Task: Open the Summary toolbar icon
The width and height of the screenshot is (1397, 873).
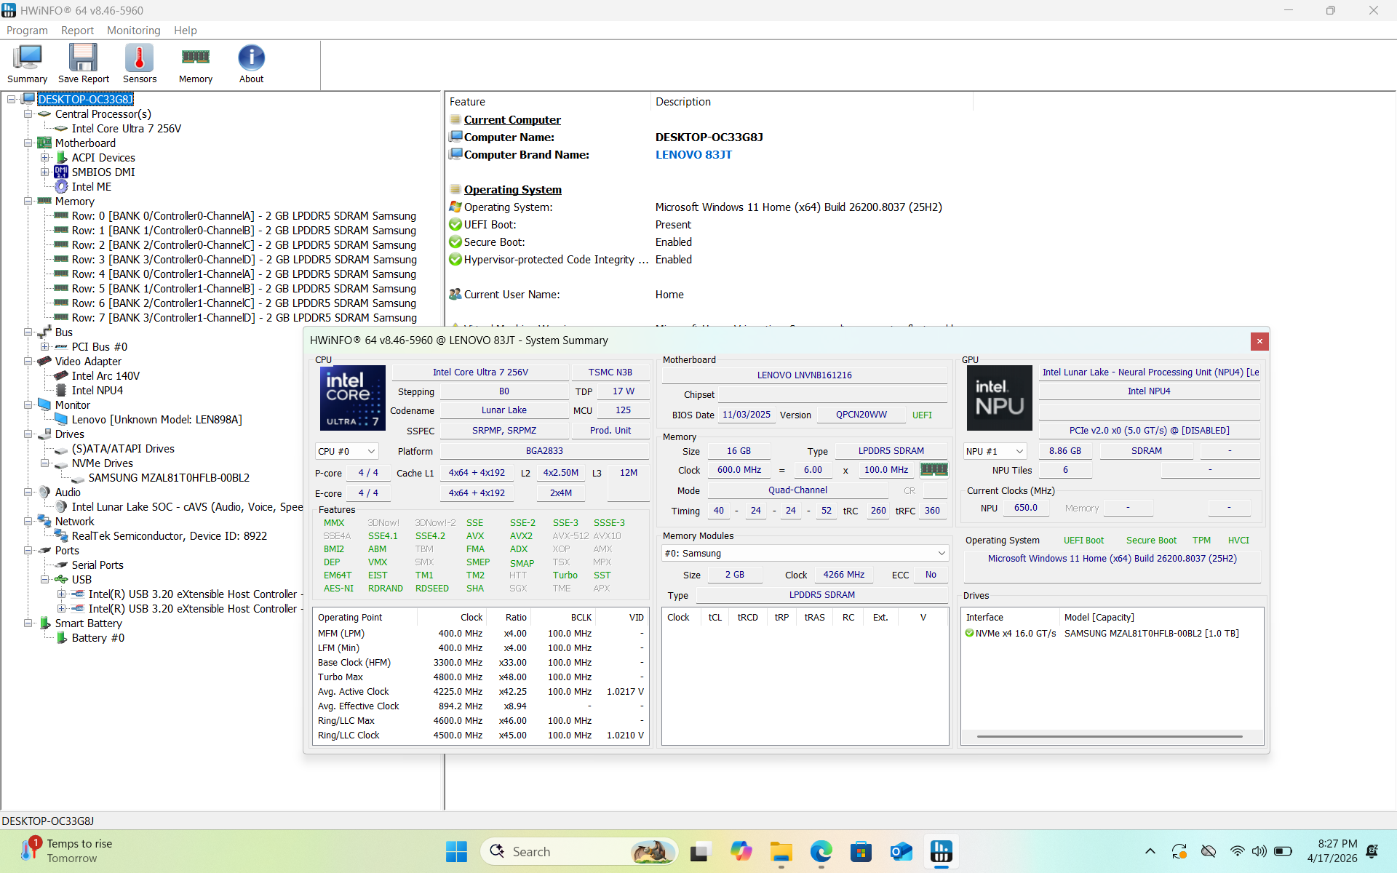Action: pyautogui.click(x=28, y=64)
